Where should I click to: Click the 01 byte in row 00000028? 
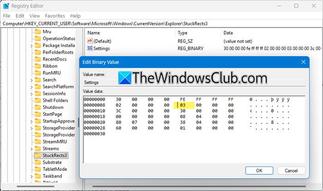point(183,128)
